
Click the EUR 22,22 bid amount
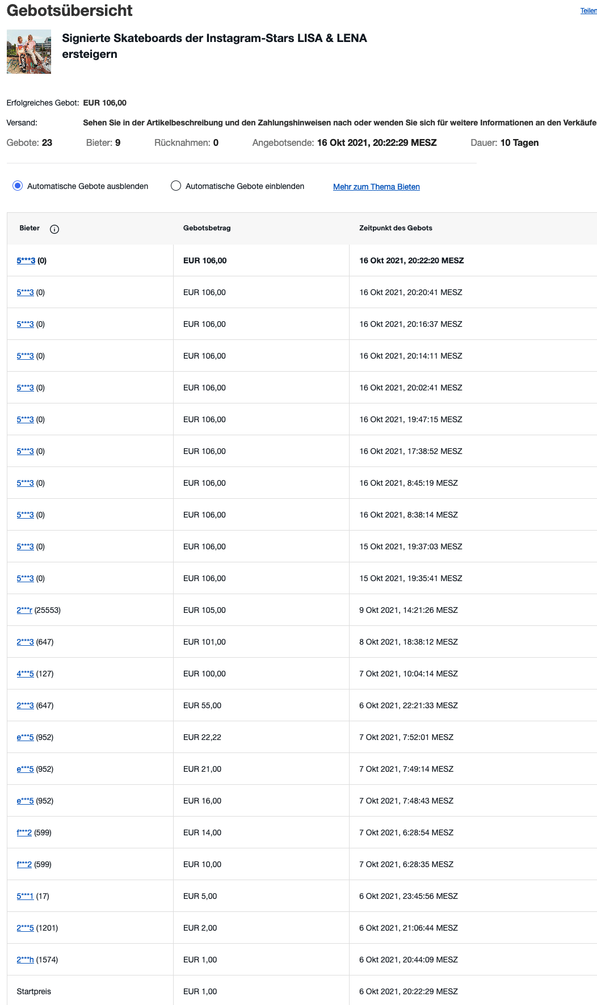click(x=202, y=737)
